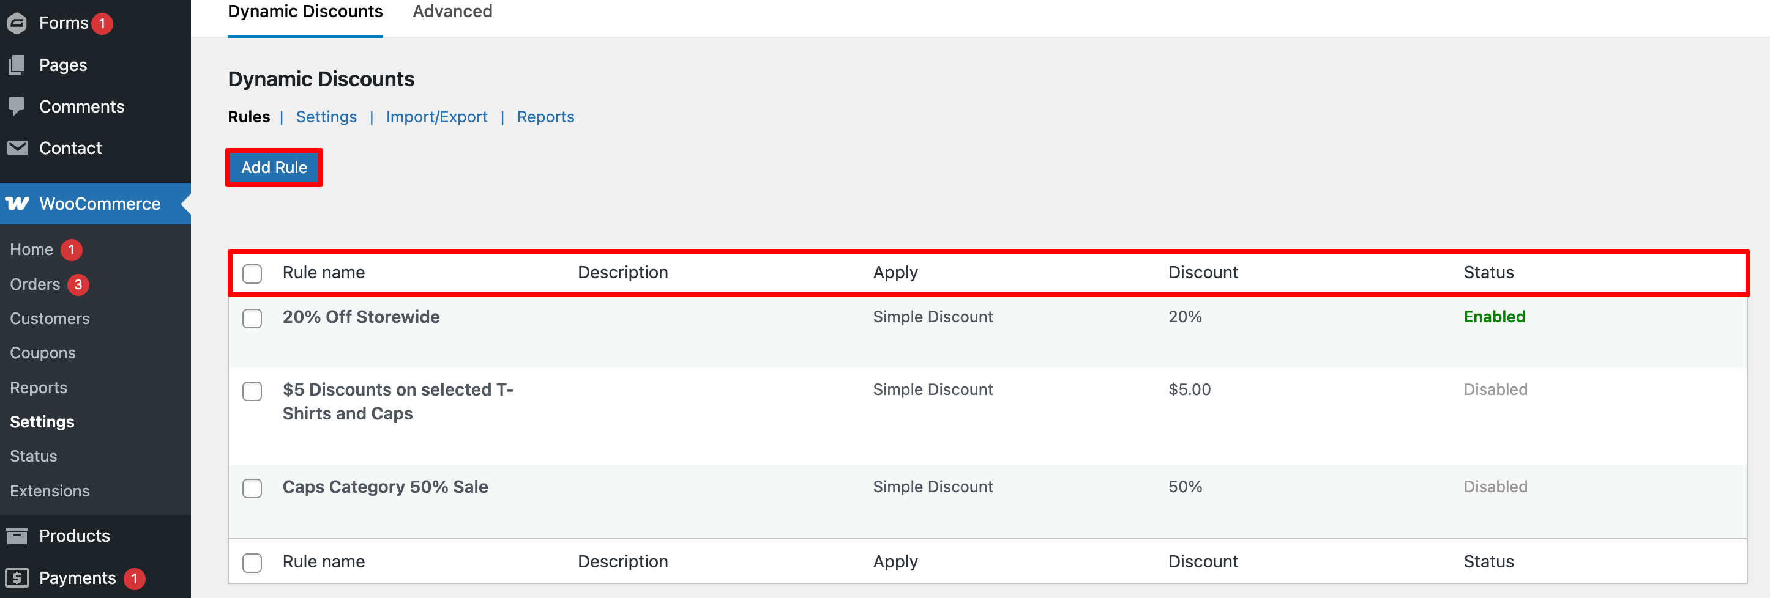Open the Import/Export link
Viewport: 1770px width, 598px height.
click(x=436, y=117)
